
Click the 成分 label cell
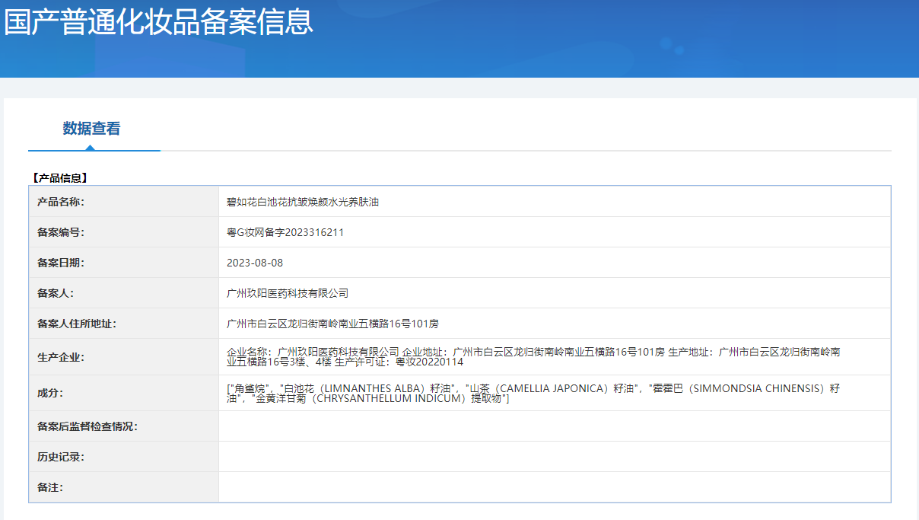click(x=50, y=393)
